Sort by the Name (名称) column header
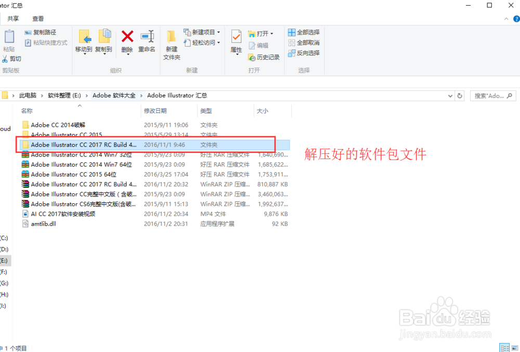The image size is (520, 352). coord(27,111)
